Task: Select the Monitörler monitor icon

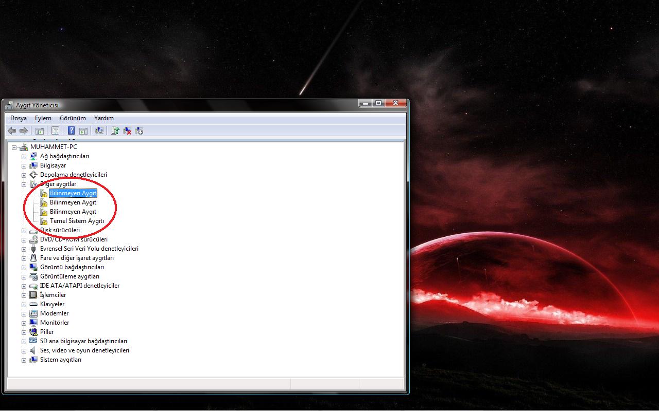Action: click(x=33, y=323)
